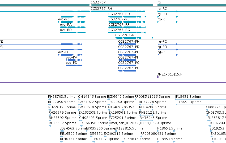This screenshot has width=226, height=143.
Task: Click the CG32767-PE protein label
Action: [129, 52]
